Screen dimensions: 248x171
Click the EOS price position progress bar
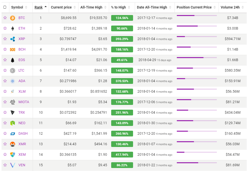tap(197, 58)
